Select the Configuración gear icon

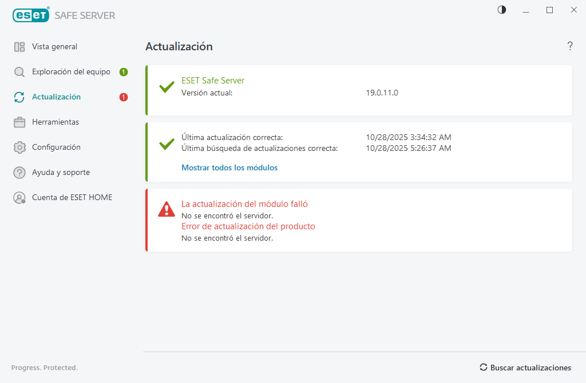pyautogui.click(x=20, y=147)
